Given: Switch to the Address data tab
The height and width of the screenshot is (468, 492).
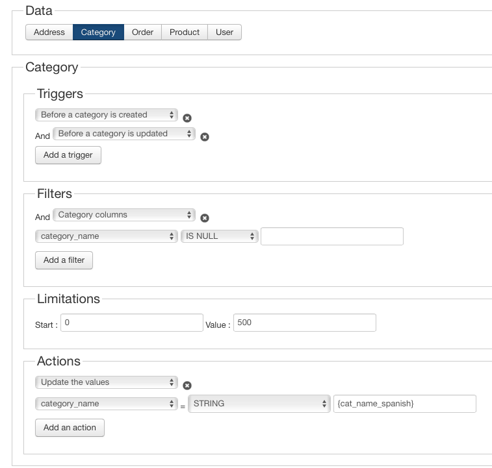Looking at the screenshot, I should [x=49, y=32].
